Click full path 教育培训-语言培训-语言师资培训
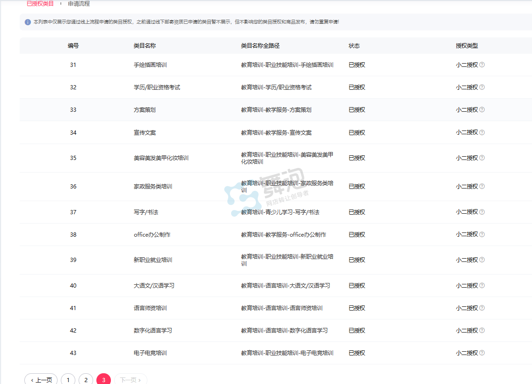This screenshot has height=384, width=532. coord(282,308)
